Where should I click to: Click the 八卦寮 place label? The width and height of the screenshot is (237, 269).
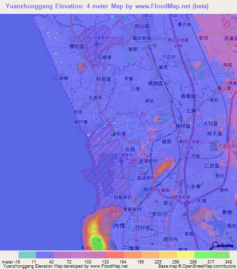pos(193,186)
